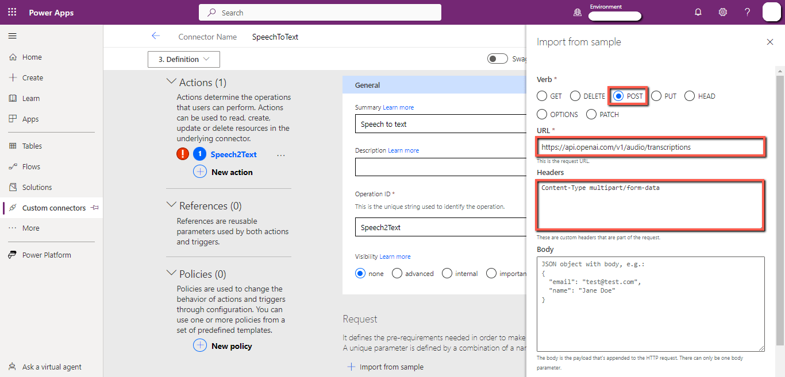Click Ask a virtual agent
This screenshot has height=377, width=785.
coord(51,367)
